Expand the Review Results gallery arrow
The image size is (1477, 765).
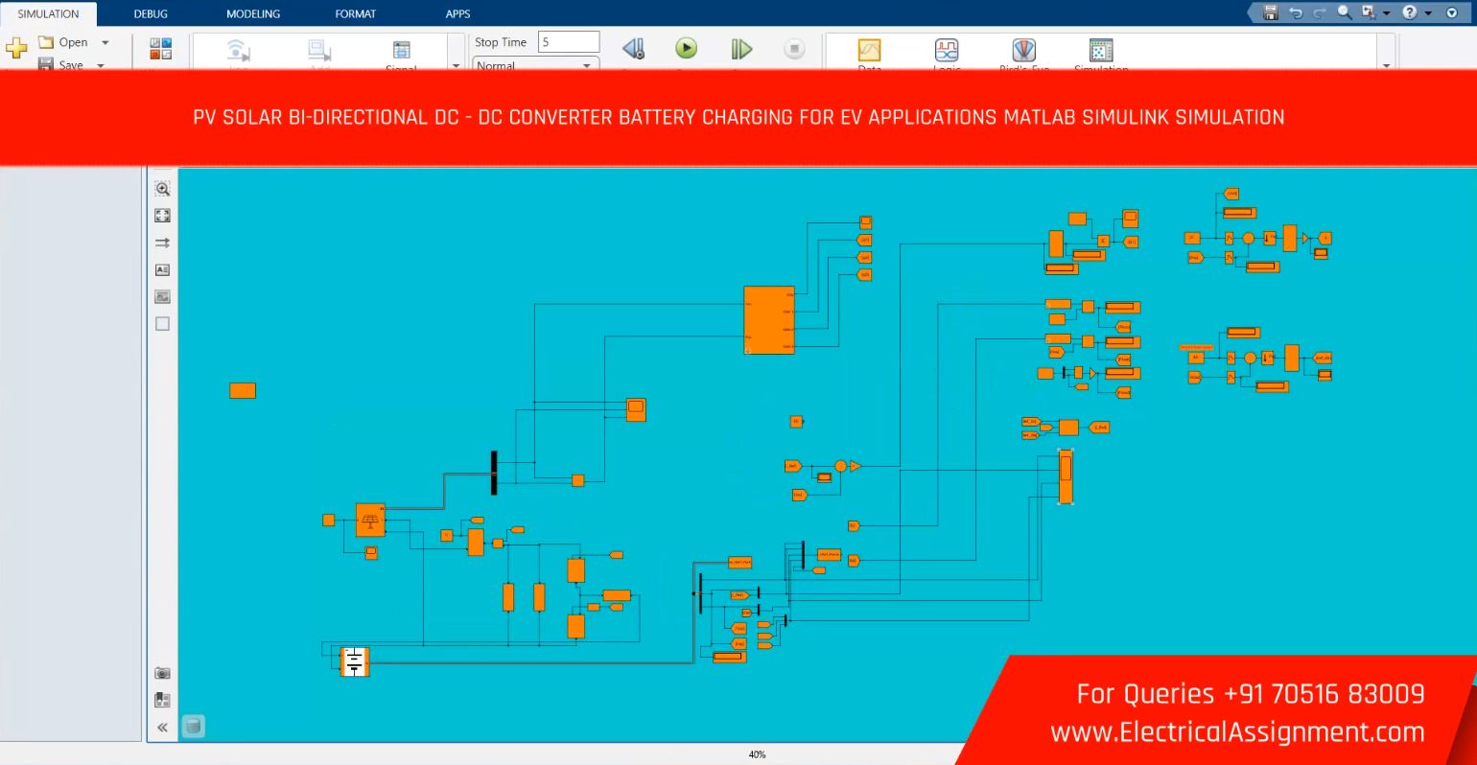(x=1386, y=65)
